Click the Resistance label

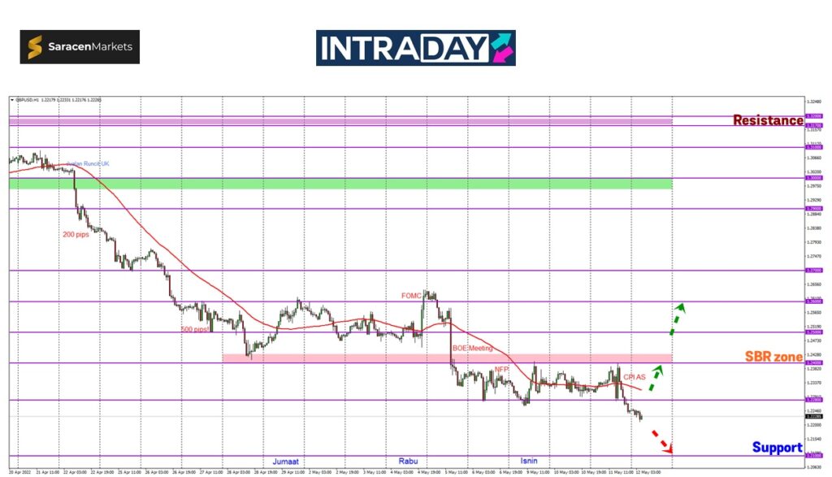pyautogui.click(x=768, y=120)
